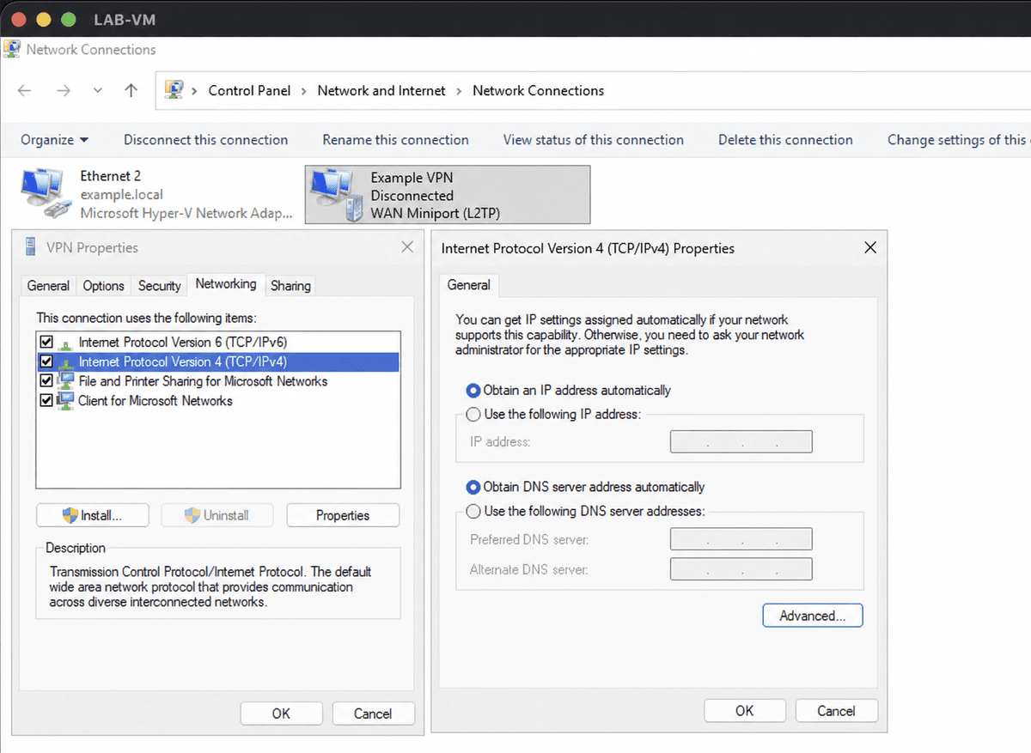1031x753 pixels.
Task: Click the Preferred DNS server field
Action: pyautogui.click(x=741, y=539)
